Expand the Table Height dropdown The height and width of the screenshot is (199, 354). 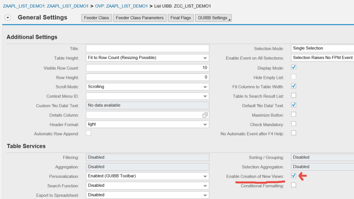(x=205, y=58)
